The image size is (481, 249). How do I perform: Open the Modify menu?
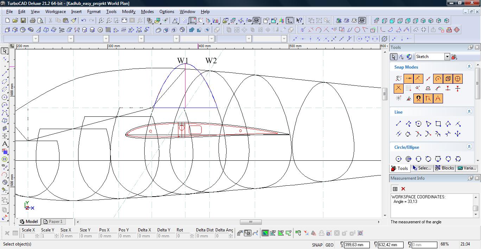click(x=128, y=12)
